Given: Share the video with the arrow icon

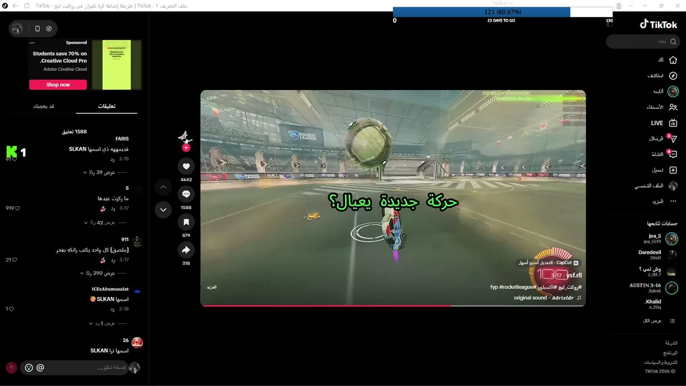Looking at the screenshot, I should point(186,250).
